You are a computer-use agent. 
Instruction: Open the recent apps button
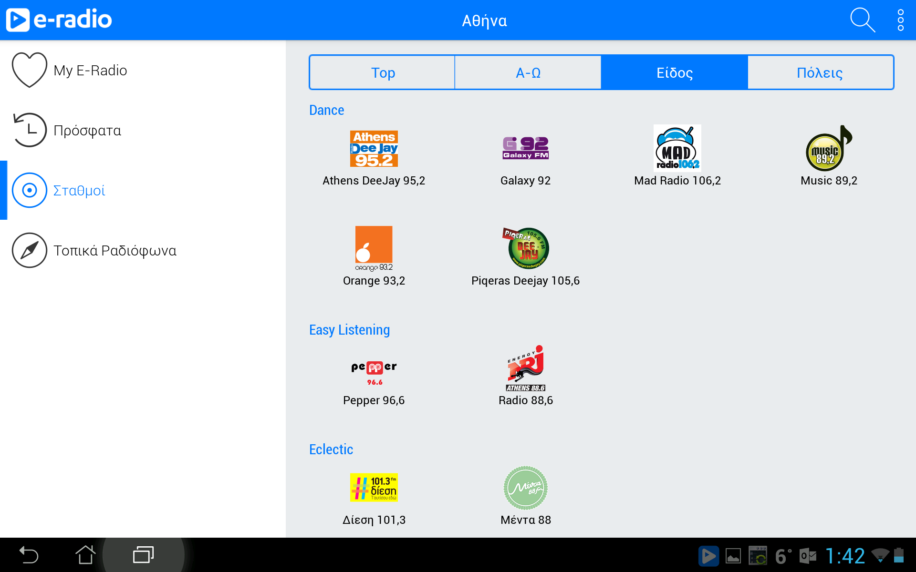pyautogui.click(x=143, y=555)
